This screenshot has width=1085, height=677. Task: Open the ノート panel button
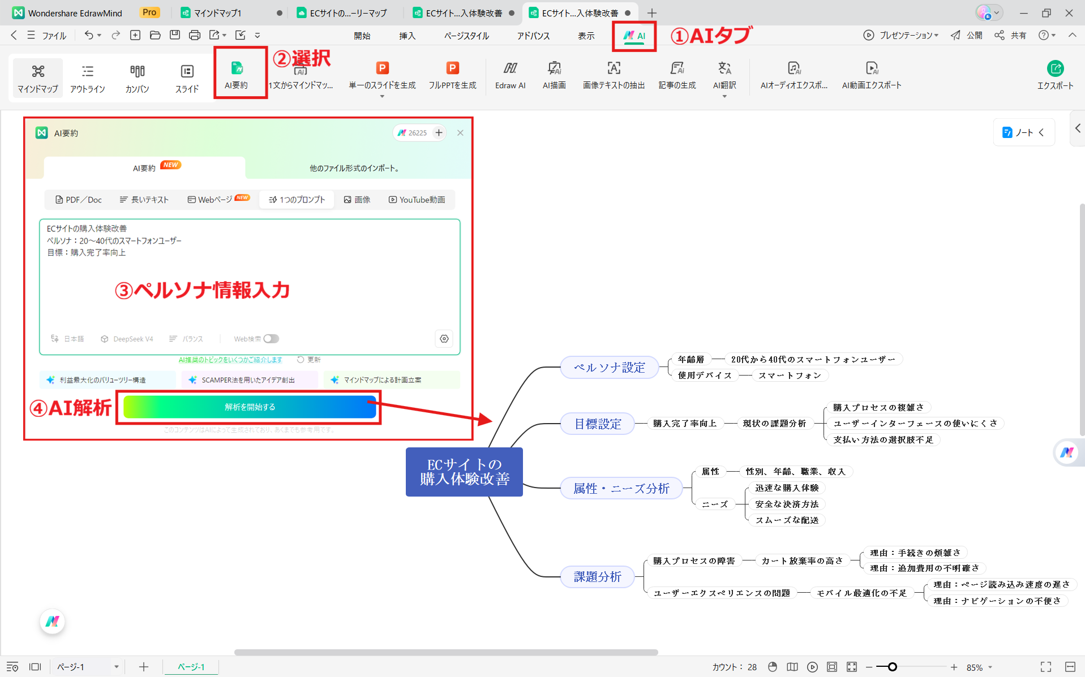pyautogui.click(x=1024, y=132)
